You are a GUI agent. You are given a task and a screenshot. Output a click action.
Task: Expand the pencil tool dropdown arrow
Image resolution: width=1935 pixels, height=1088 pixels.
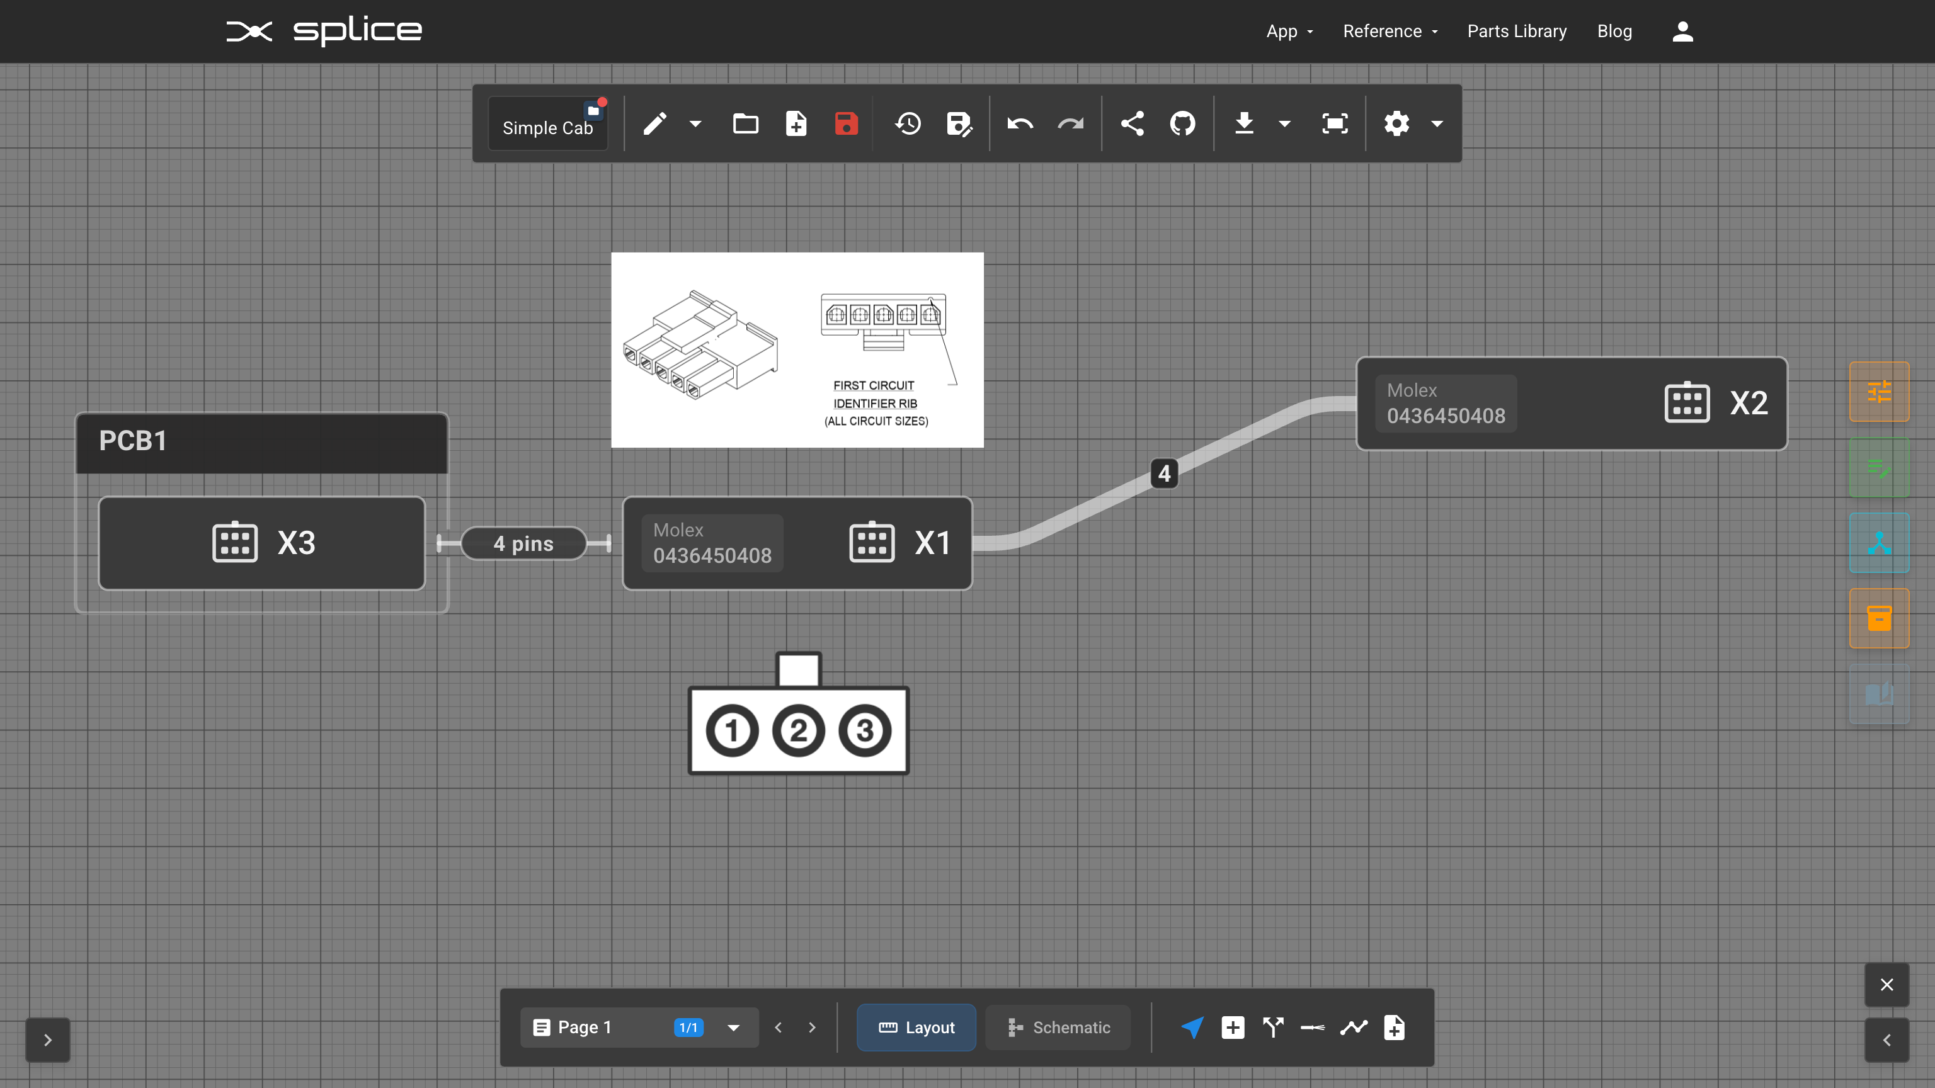coord(695,124)
